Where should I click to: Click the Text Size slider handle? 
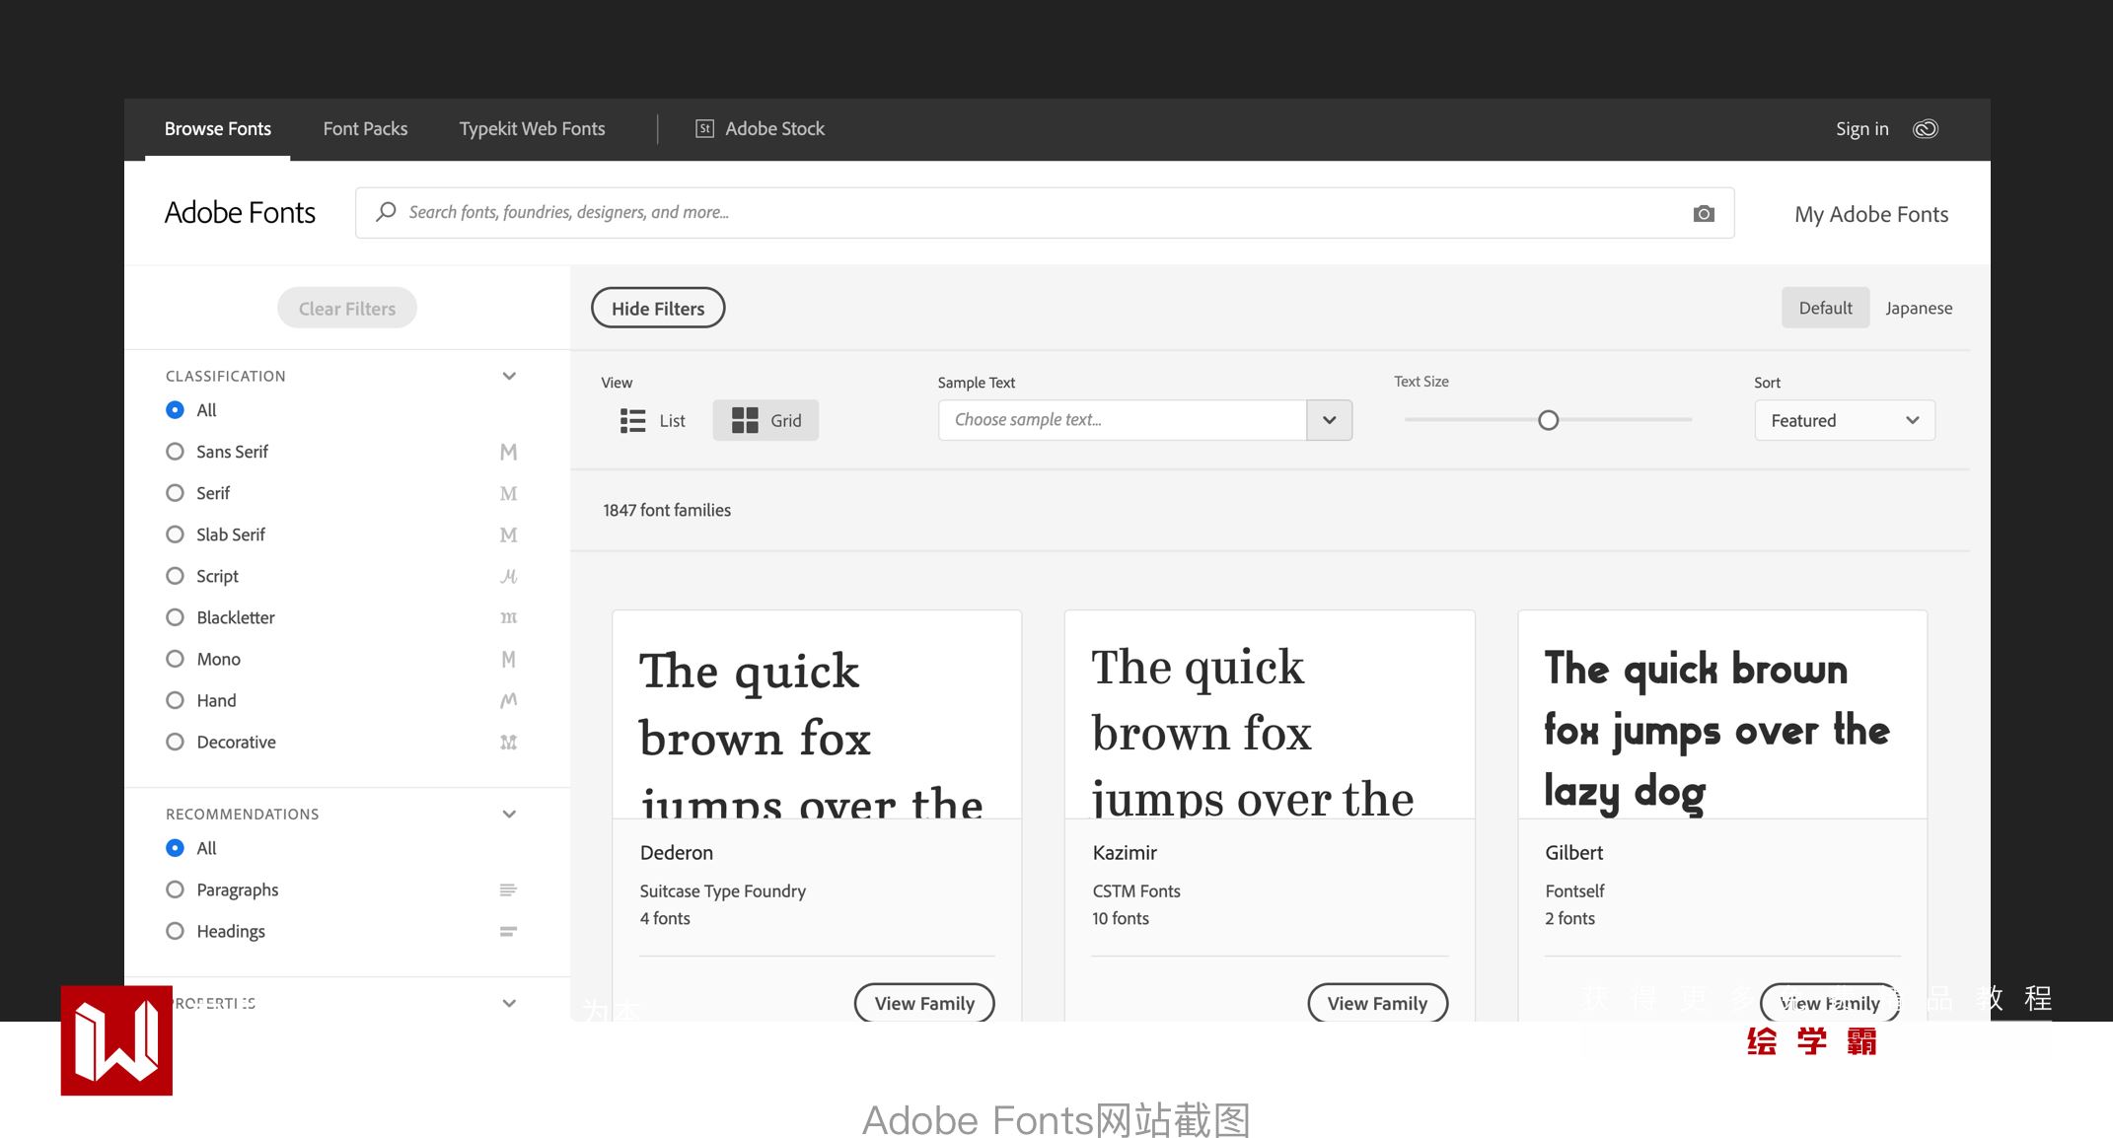1548,421
